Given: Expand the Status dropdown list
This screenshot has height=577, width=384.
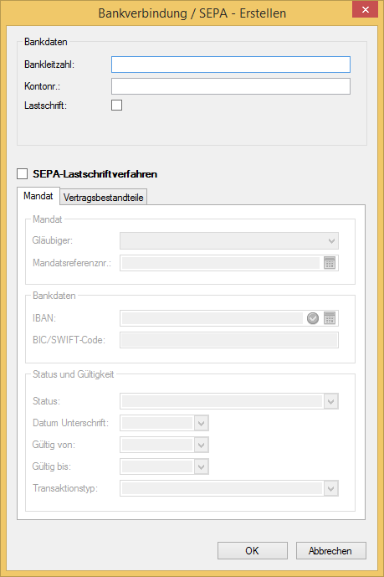Looking at the screenshot, I should click(330, 401).
